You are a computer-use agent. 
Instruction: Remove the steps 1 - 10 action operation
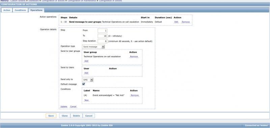coord(186,22)
